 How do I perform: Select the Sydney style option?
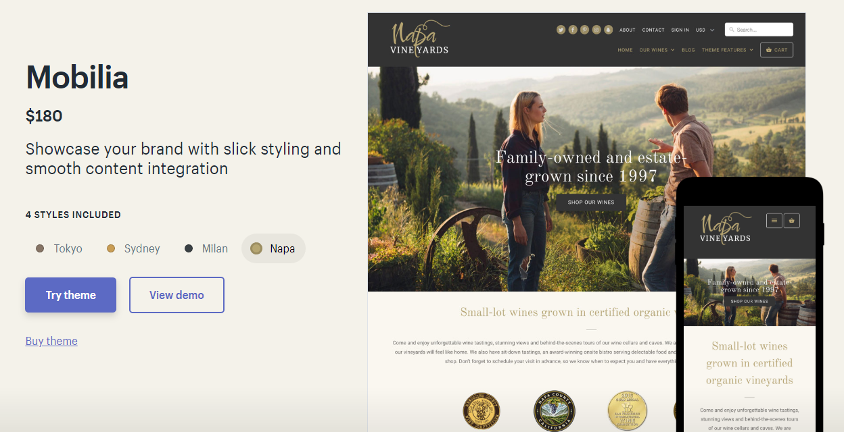click(133, 248)
